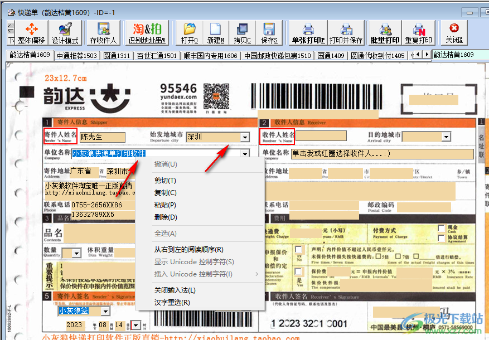Click 收件人姓名 red-boxed label

tap(277, 136)
